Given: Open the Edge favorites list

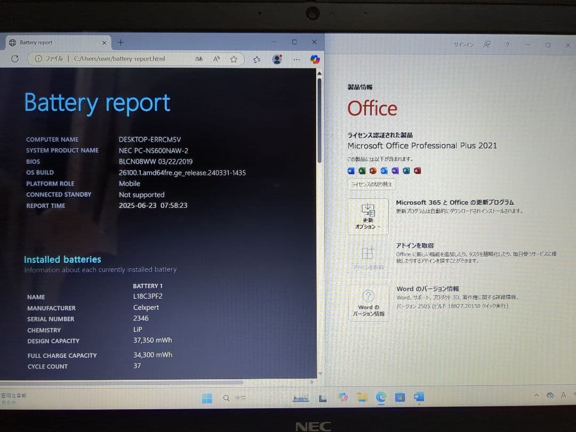Looking at the screenshot, I should [x=257, y=60].
